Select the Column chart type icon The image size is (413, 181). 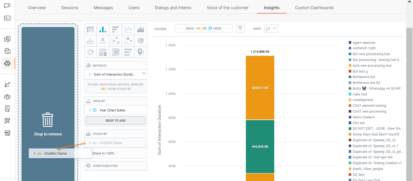click(x=103, y=29)
